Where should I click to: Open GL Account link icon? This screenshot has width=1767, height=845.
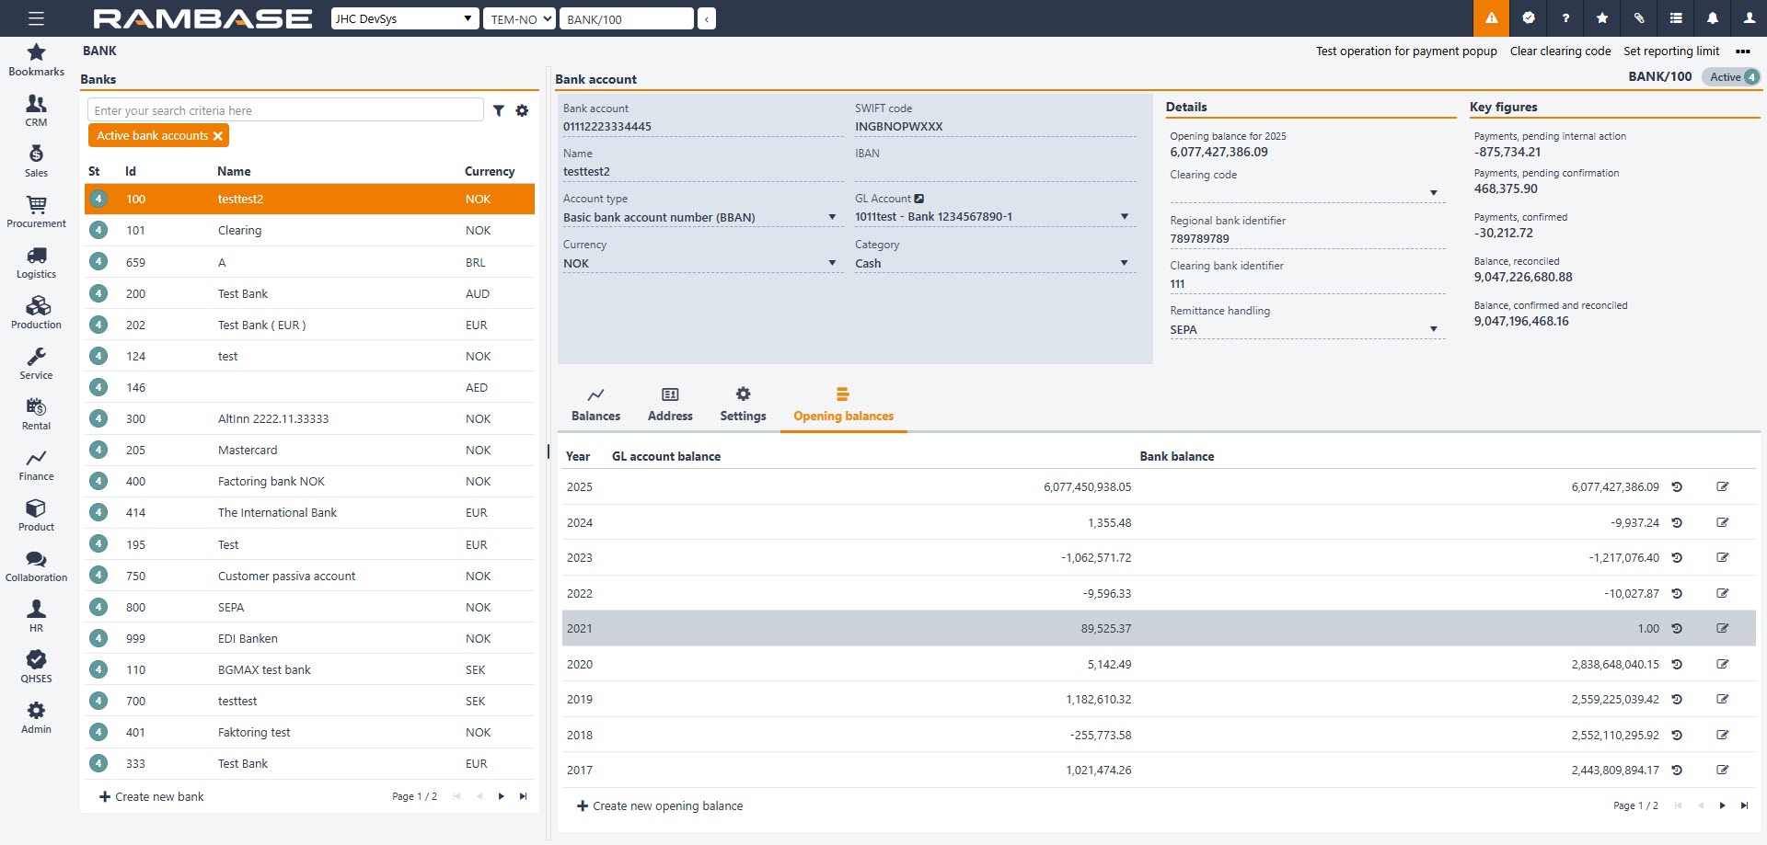tap(918, 199)
